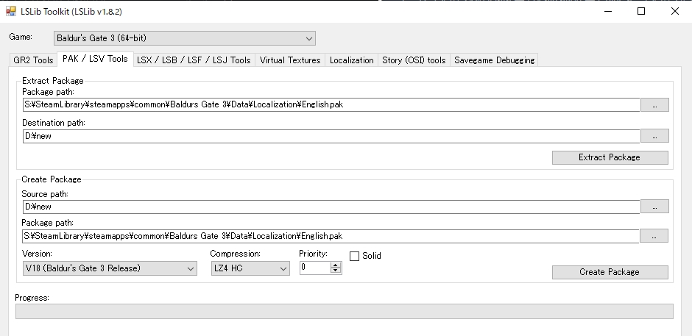Close the LSLib Toolkit window

[675, 12]
